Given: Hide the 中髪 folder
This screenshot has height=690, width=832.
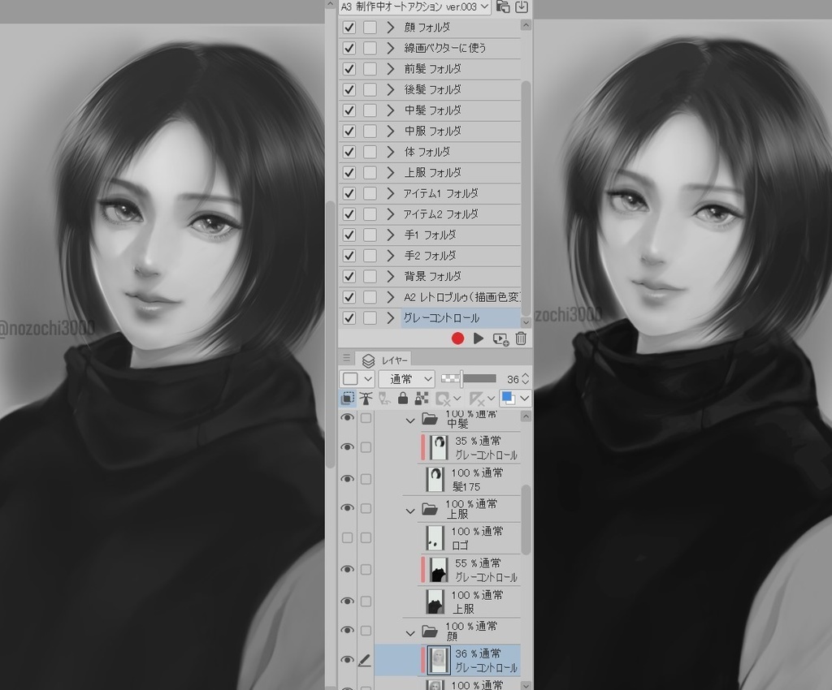Looking at the screenshot, I should coord(347,417).
